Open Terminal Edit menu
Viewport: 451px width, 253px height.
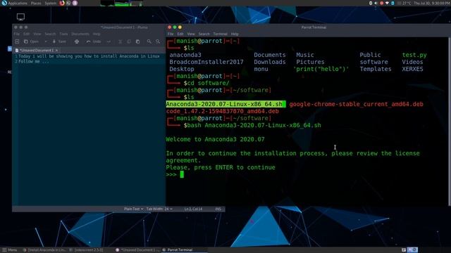(180, 34)
